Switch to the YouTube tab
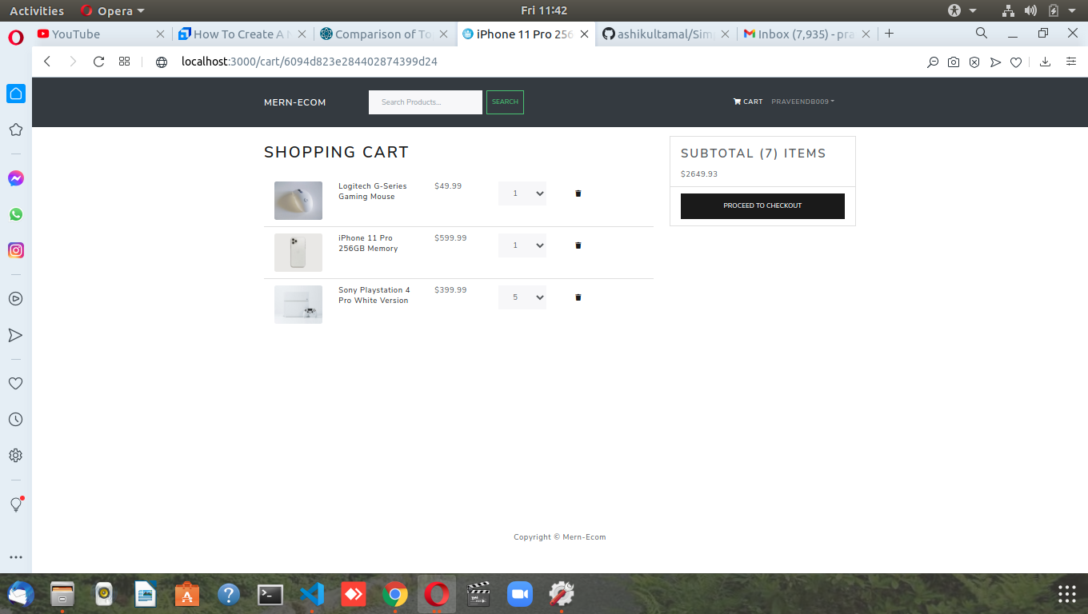 [101, 34]
